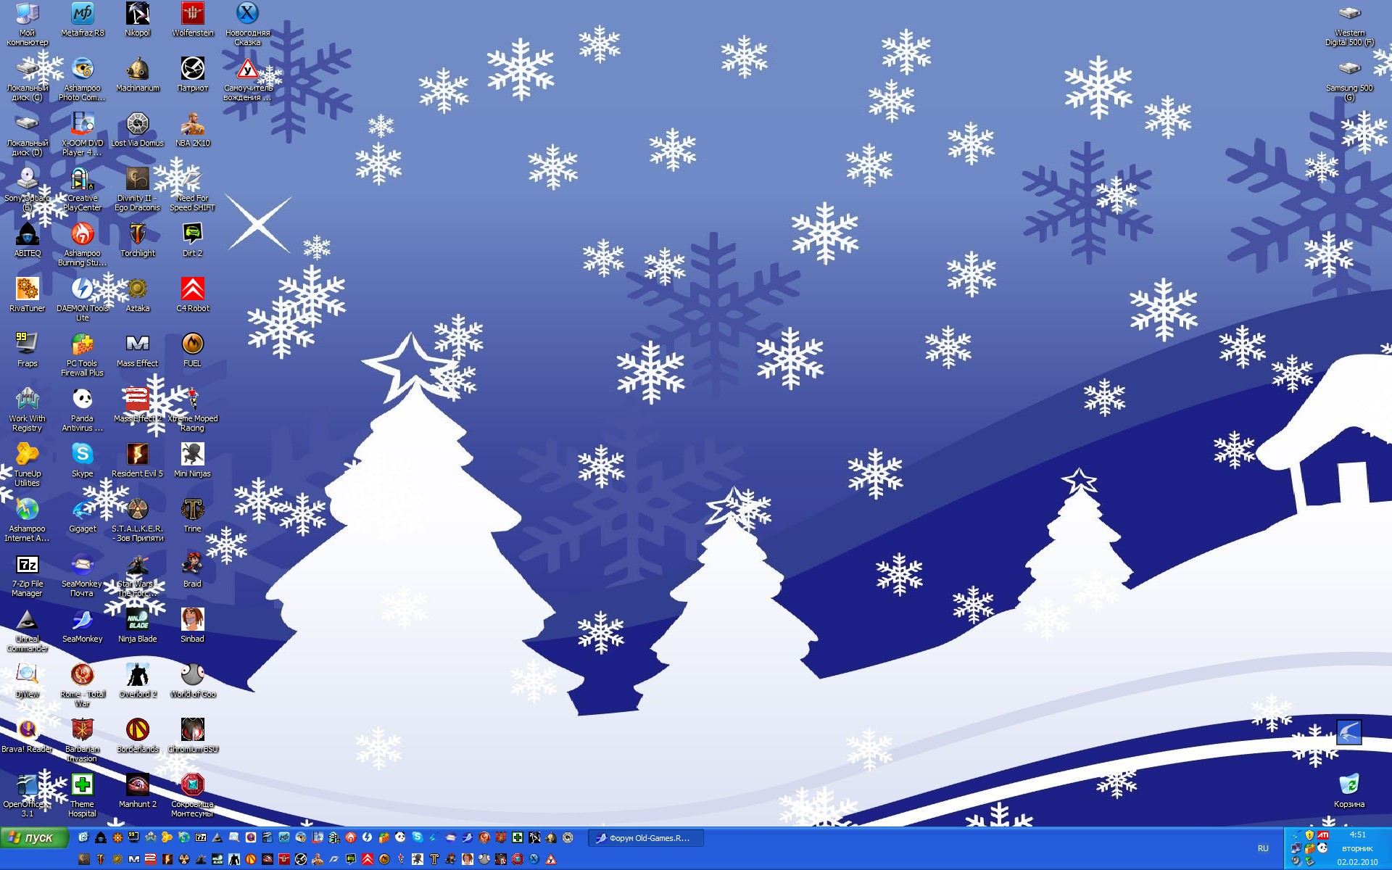Open the Корзина recycle bin
1392x870 pixels.
tap(1348, 785)
